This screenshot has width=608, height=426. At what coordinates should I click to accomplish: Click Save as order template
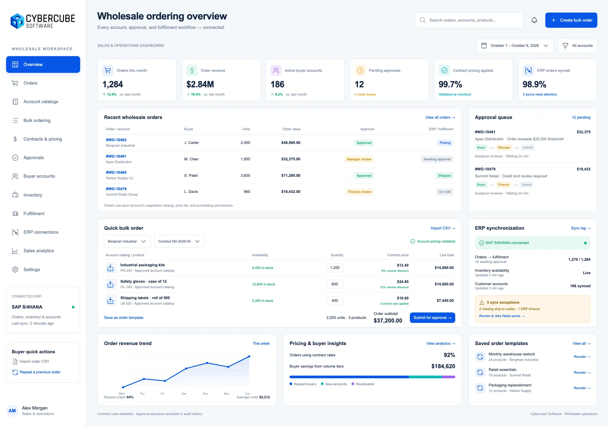pos(124,318)
